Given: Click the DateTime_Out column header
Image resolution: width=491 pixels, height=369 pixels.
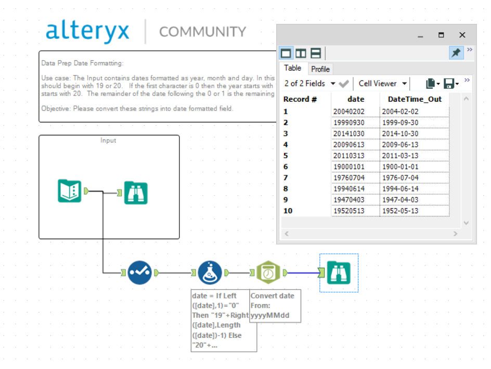Looking at the screenshot, I should [415, 99].
